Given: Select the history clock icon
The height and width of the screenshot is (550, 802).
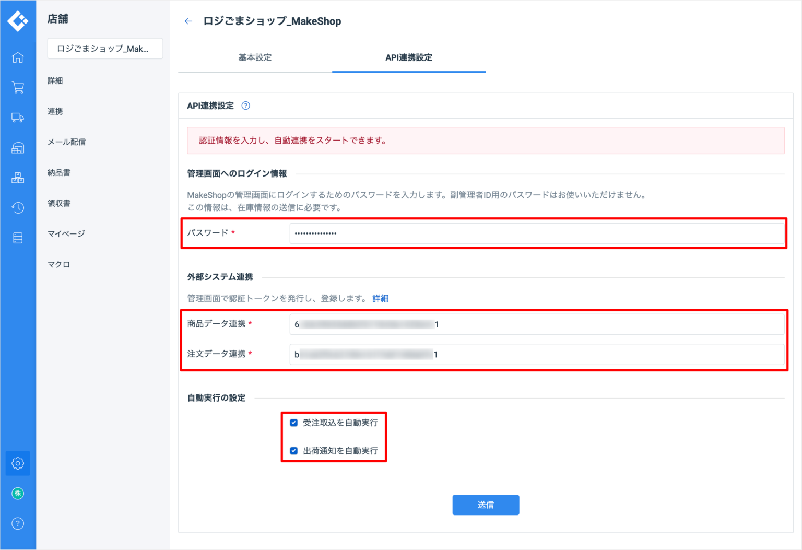Looking at the screenshot, I should coord(18,207).
